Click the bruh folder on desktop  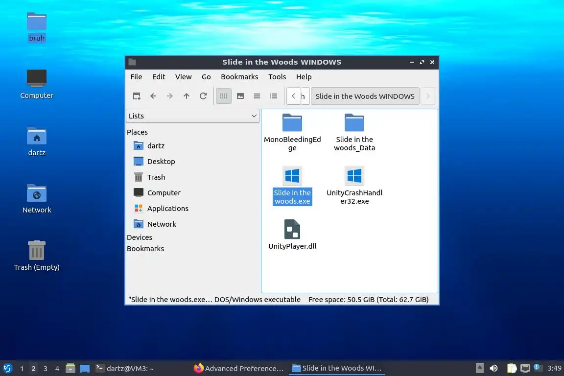pyautogui.click(x=37, y=27)
